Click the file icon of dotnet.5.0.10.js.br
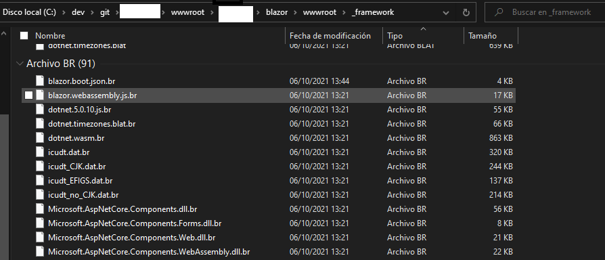 coord(40,109)
